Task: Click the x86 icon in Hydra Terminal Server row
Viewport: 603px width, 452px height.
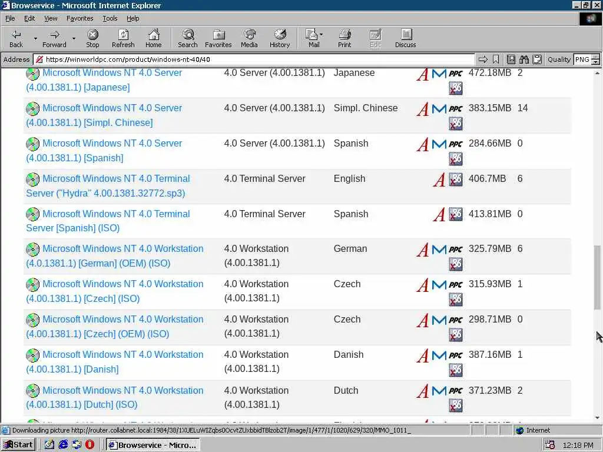Action: pyautogui.click(x=456, y=180)
